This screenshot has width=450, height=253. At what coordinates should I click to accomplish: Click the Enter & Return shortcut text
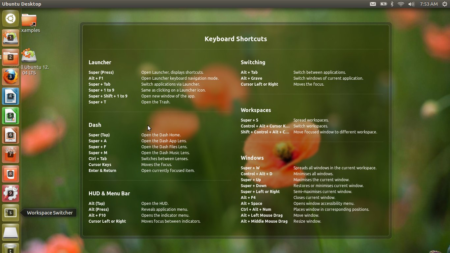click(x=102, y=171)
